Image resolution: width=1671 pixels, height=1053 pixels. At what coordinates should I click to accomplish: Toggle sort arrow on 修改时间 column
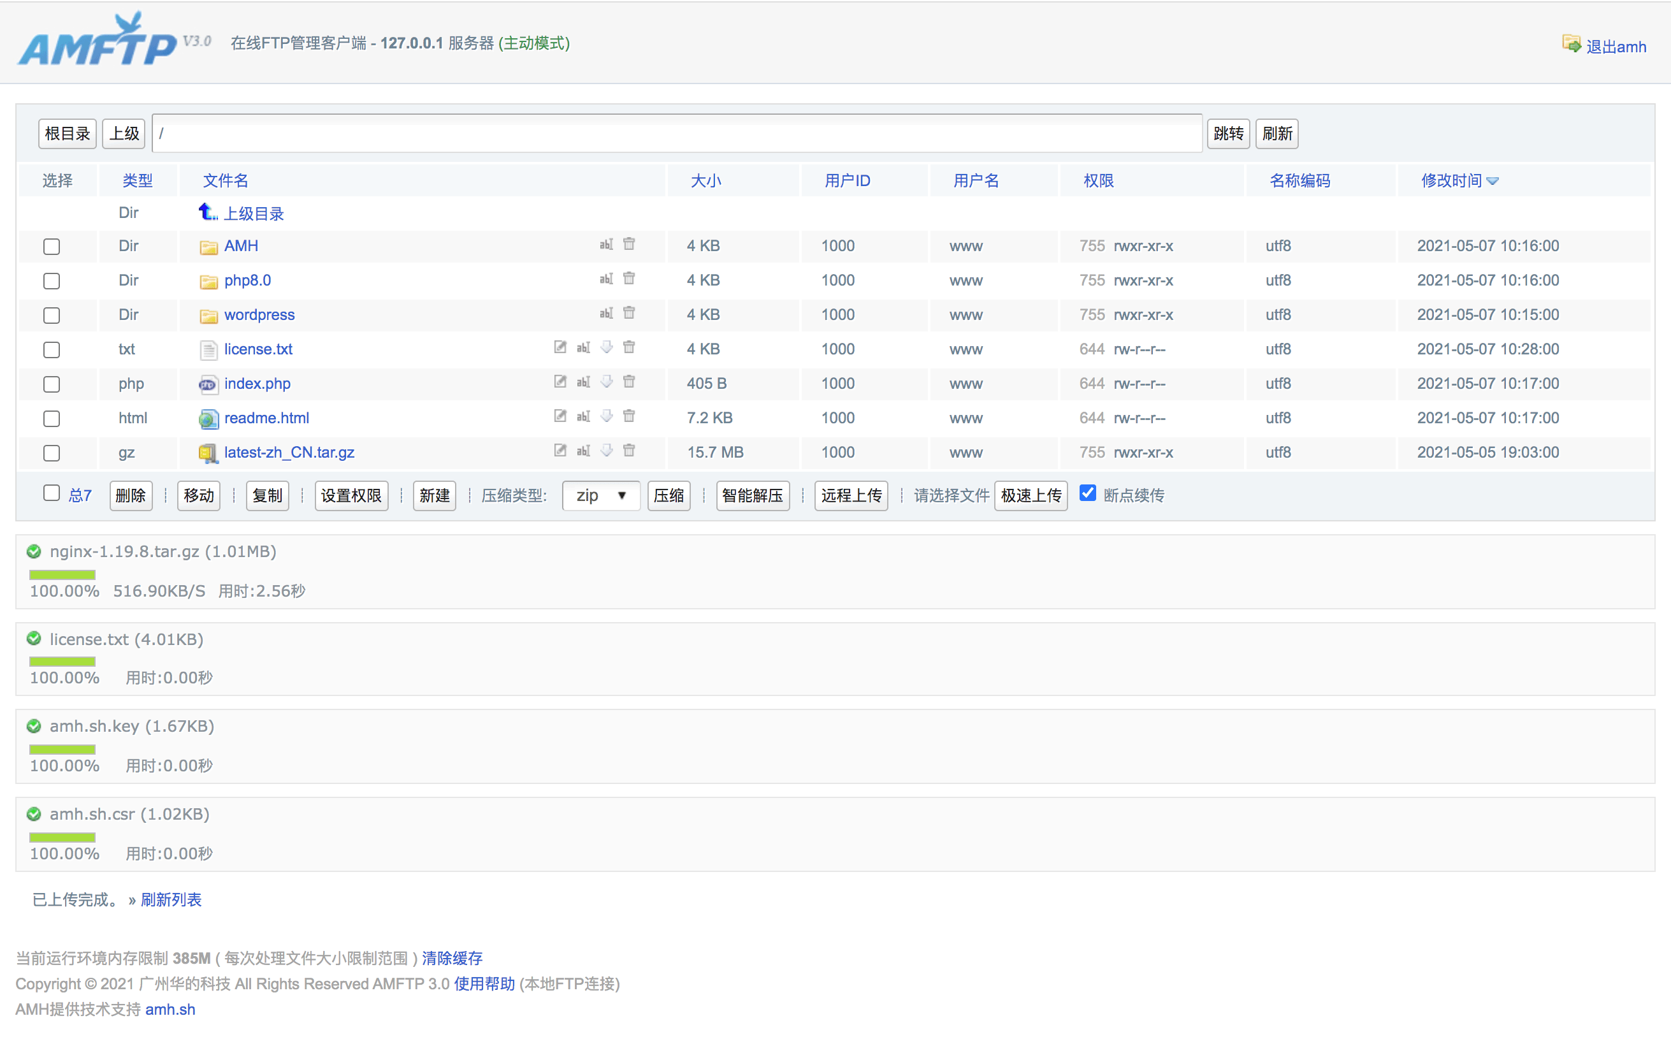1493,181
